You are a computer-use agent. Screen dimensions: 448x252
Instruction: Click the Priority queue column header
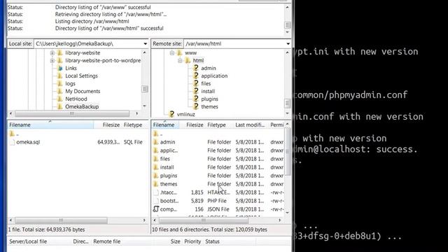pos(192,241)
